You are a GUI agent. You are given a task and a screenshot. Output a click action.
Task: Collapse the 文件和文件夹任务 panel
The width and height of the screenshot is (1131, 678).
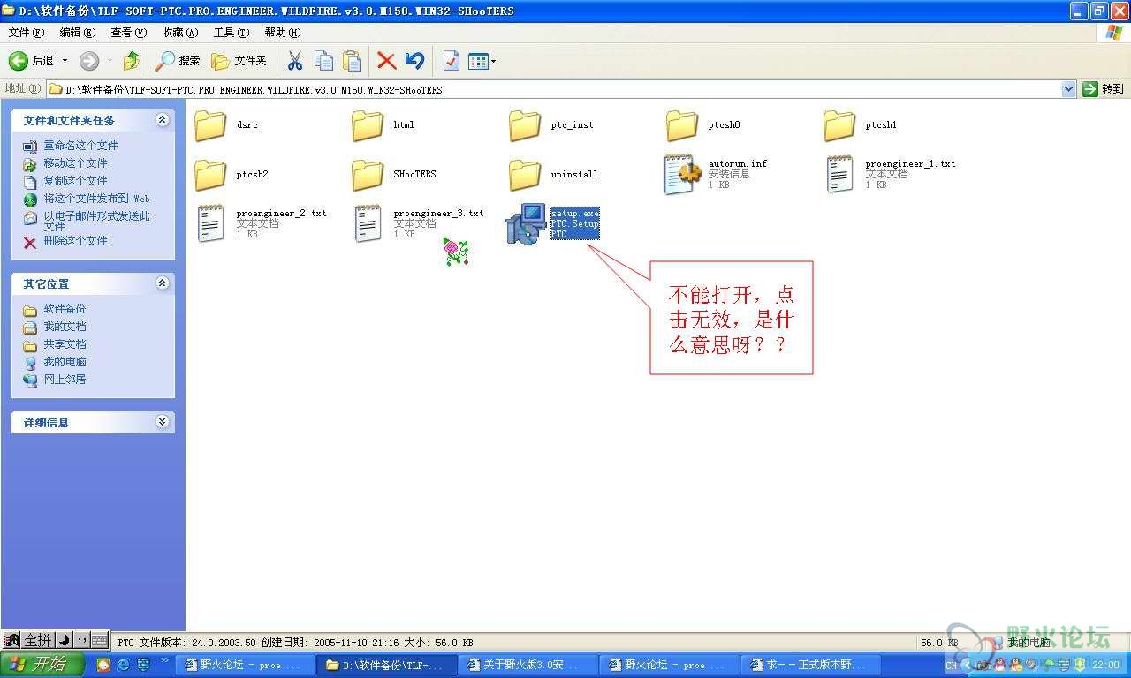click(162, 120)
